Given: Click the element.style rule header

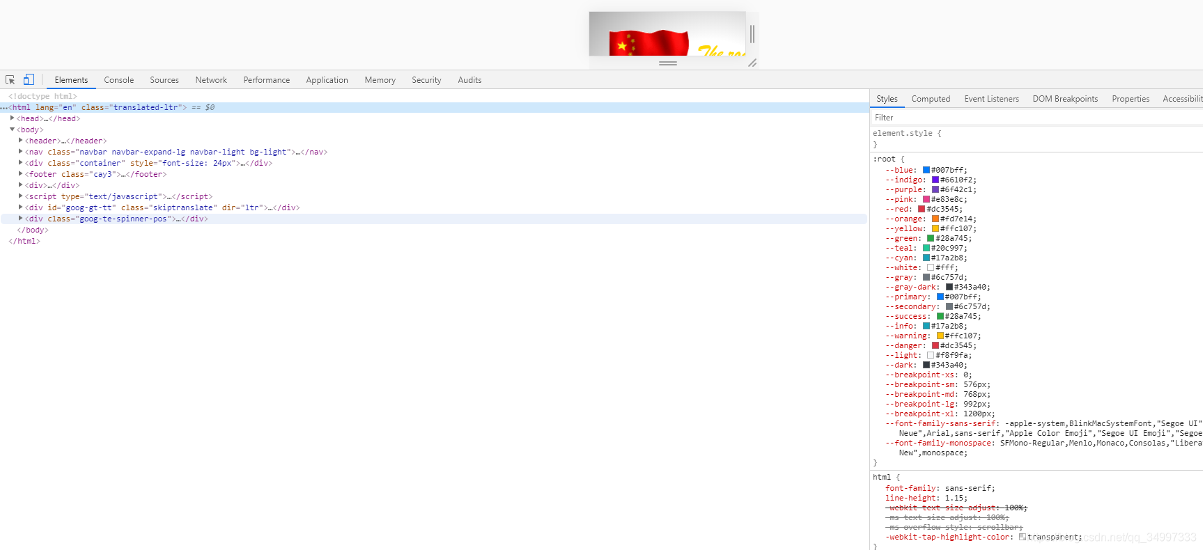Looking at the screenshot, I should click(907, 133).
